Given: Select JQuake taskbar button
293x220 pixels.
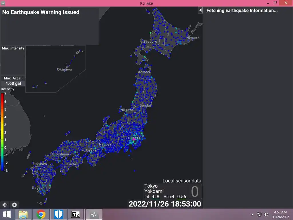Looking at the screenshot, I should click(x=94, y=214).
